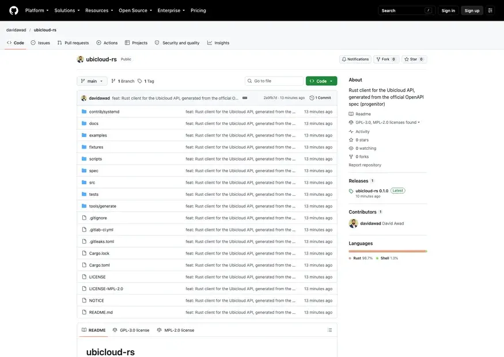Focus the header Search field
The image size is (504, 357).
406,10
